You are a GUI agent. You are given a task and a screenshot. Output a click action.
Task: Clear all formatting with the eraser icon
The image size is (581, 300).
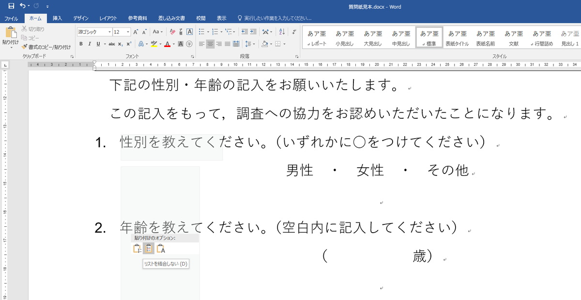[x=172, y=32]
